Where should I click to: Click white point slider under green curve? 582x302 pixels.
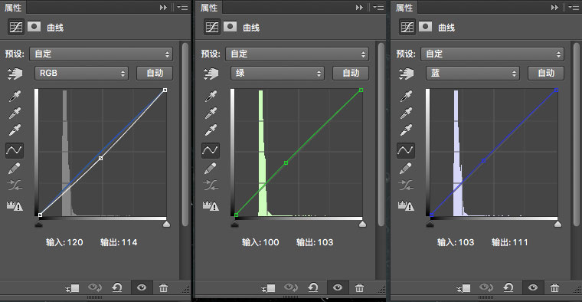[363, 224]
